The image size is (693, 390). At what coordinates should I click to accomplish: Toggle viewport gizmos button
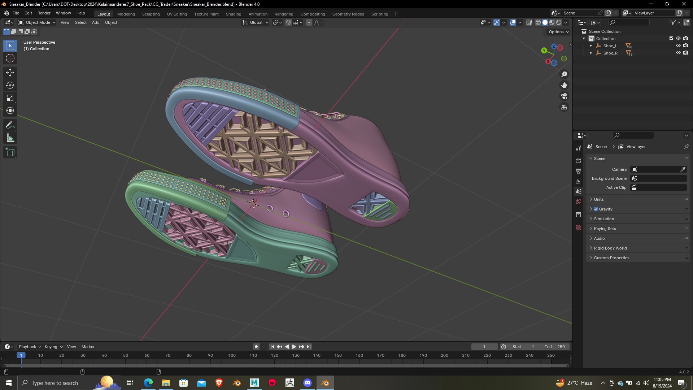click(497, 22)
